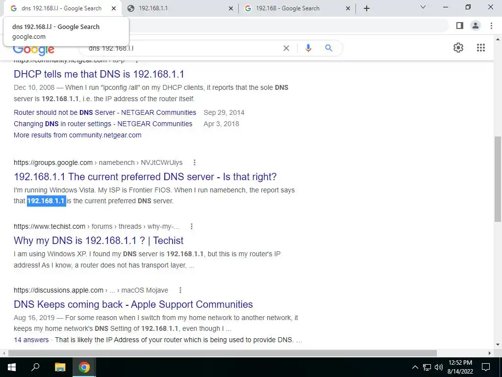Open 'DHCP tells me that DNS is 192.168.1.1'
The width and height of the screenshot is (502, 377).
[x=99, y=74]
